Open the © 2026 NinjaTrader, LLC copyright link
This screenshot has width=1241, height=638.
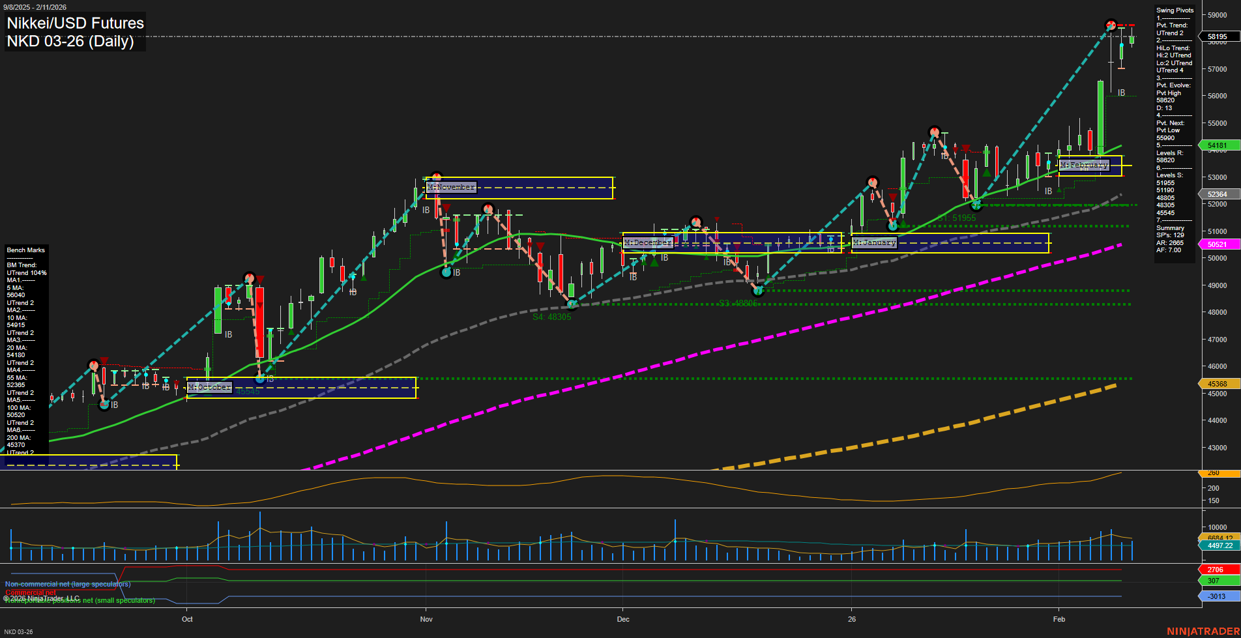coord(40,597)
